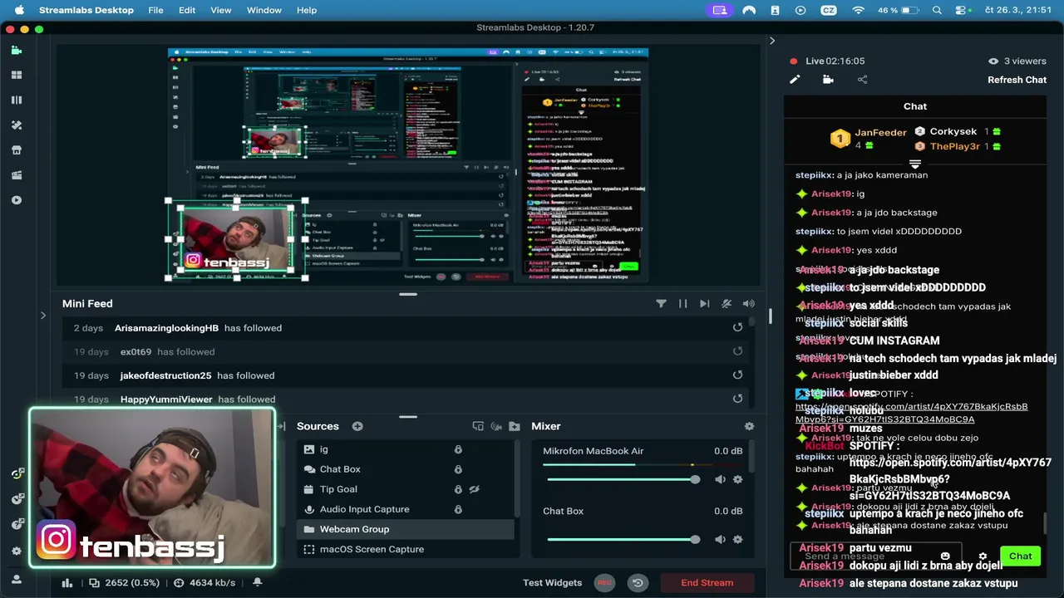Select the Audio Input Capture source

pos(407,509)
